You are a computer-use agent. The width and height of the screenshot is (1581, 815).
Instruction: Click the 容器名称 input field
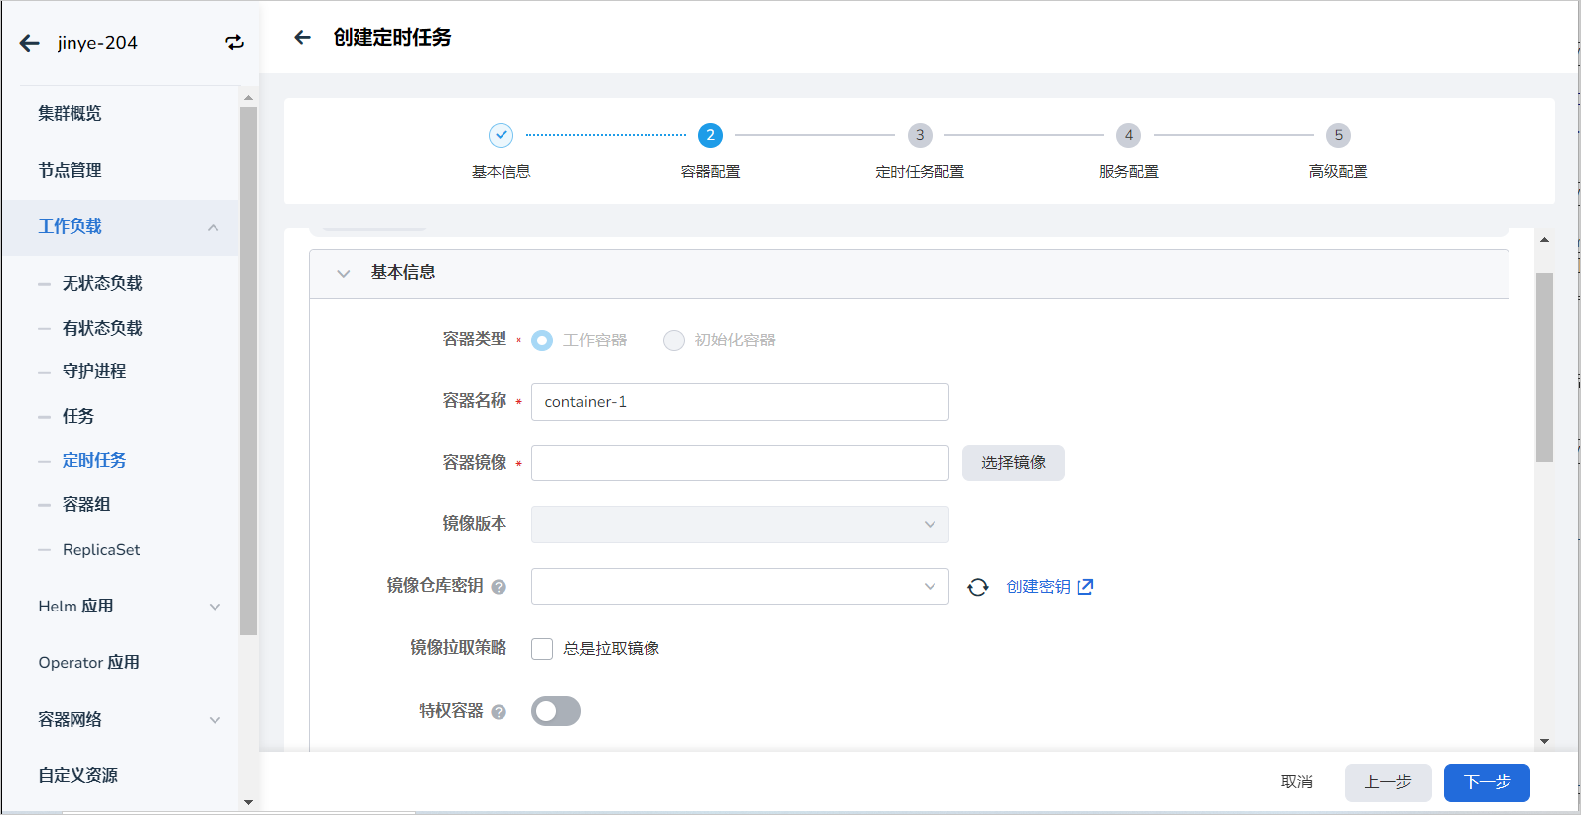coord(740,402)
